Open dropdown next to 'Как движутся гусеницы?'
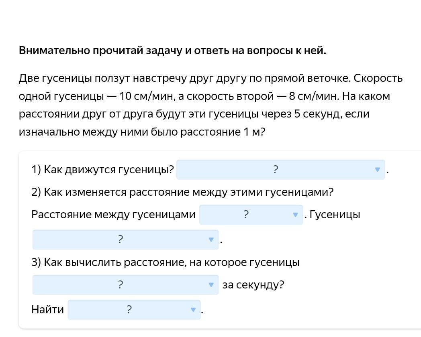Viewport: 421px width, 337px height. [x=280, y=169]
